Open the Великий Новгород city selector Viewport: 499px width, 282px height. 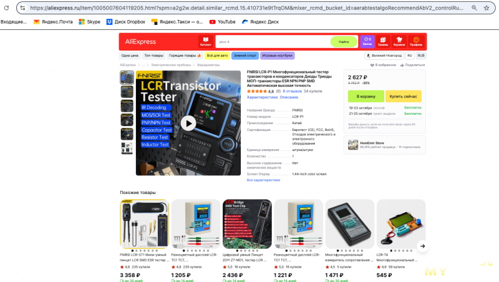384,56
